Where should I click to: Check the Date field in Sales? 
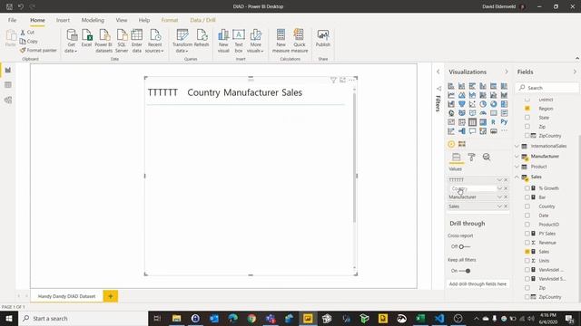coord(527,216)
